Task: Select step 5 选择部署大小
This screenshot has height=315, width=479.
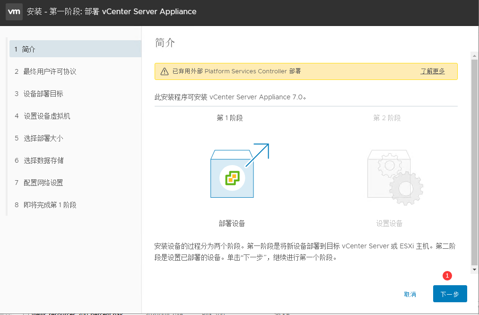Action: pyautogui.click(x=43, y=138)
